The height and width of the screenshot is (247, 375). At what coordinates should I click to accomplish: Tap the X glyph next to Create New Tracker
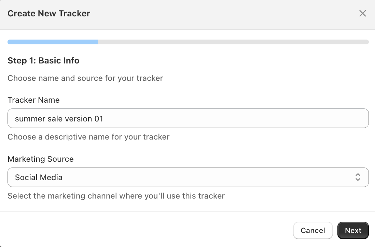tap(362, 13)
